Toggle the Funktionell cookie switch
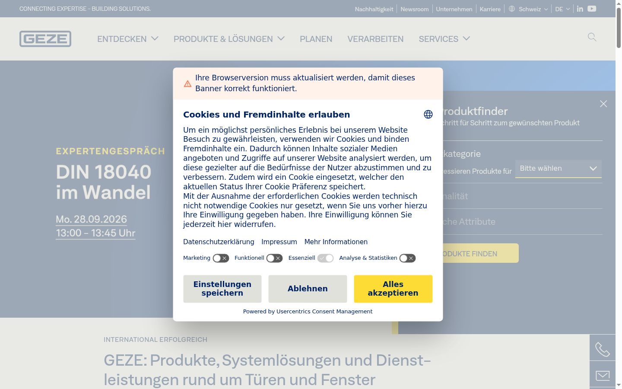The width and height of the screenshot is (622, 389). tap(274, 258)
